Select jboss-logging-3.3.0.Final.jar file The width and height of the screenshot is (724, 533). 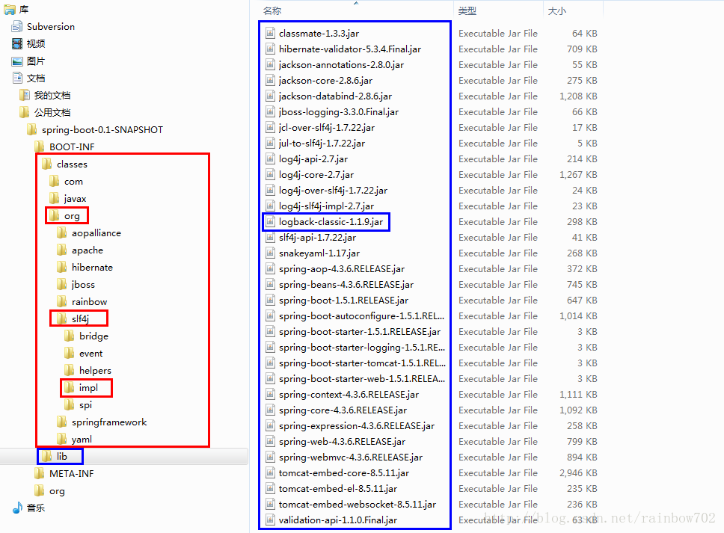[x=339, y=111]
